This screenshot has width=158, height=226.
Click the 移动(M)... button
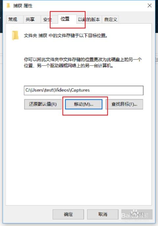point(84,104)
